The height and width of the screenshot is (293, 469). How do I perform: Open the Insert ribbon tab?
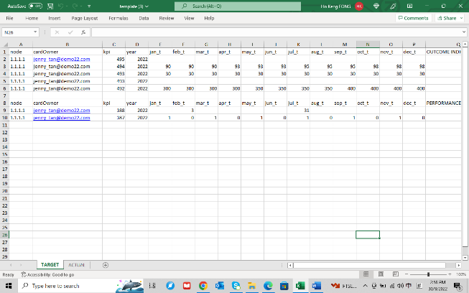[54, 17]
